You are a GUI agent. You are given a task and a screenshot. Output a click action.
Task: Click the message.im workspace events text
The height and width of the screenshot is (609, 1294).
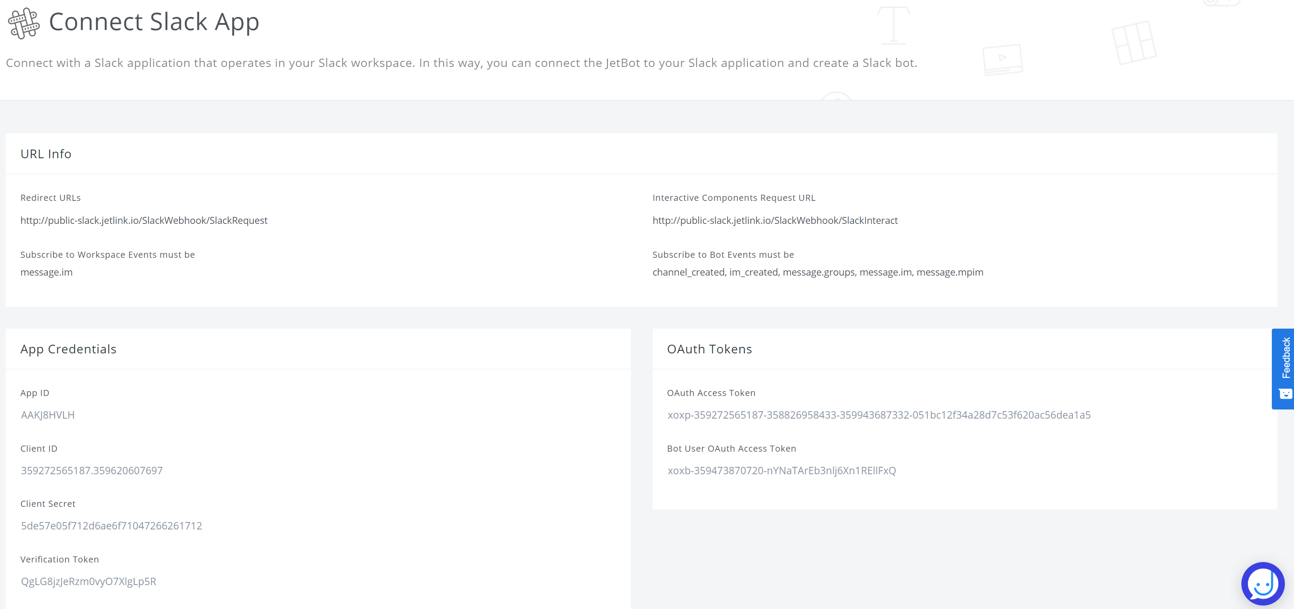[x=46, y=272]
